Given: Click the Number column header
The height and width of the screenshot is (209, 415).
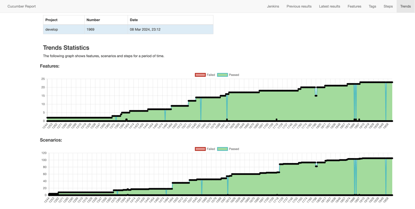Looking at the screenshot, I should click(106, 20).
